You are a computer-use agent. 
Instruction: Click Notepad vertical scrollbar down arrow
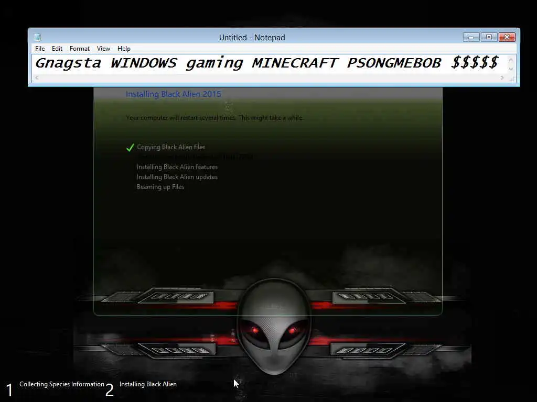(511, 69)
